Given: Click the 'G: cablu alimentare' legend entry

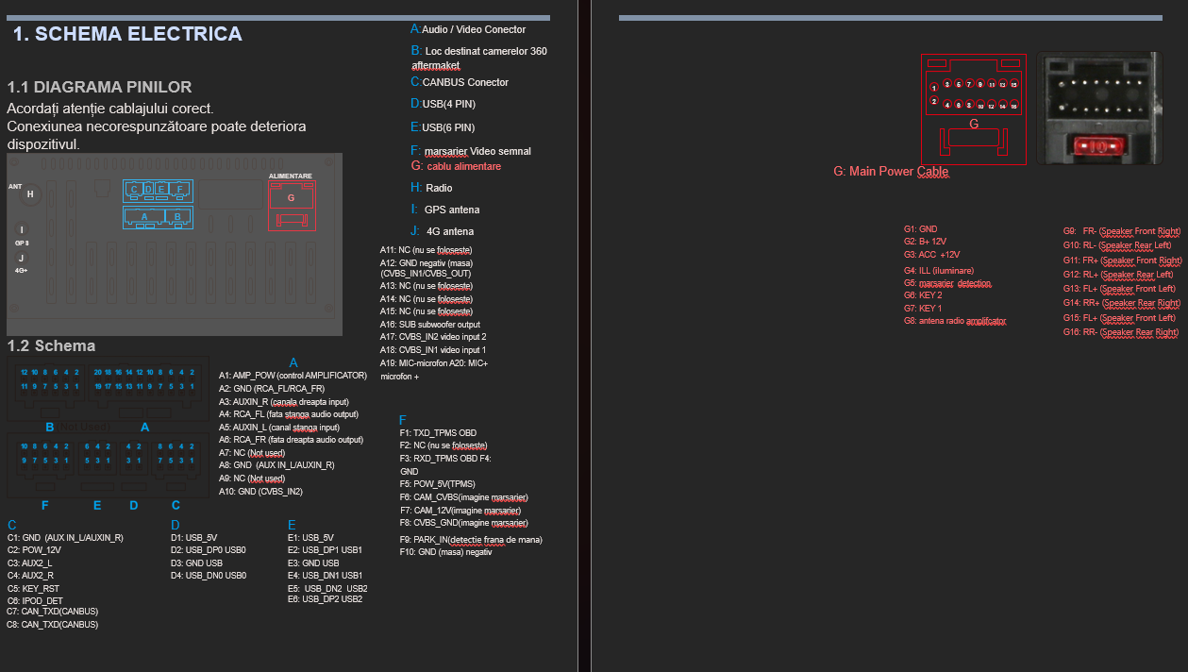Looking at the screenshot, I should 456,166.
